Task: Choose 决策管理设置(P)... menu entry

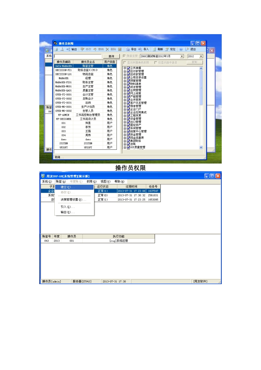Action: [x=74, y=200]
